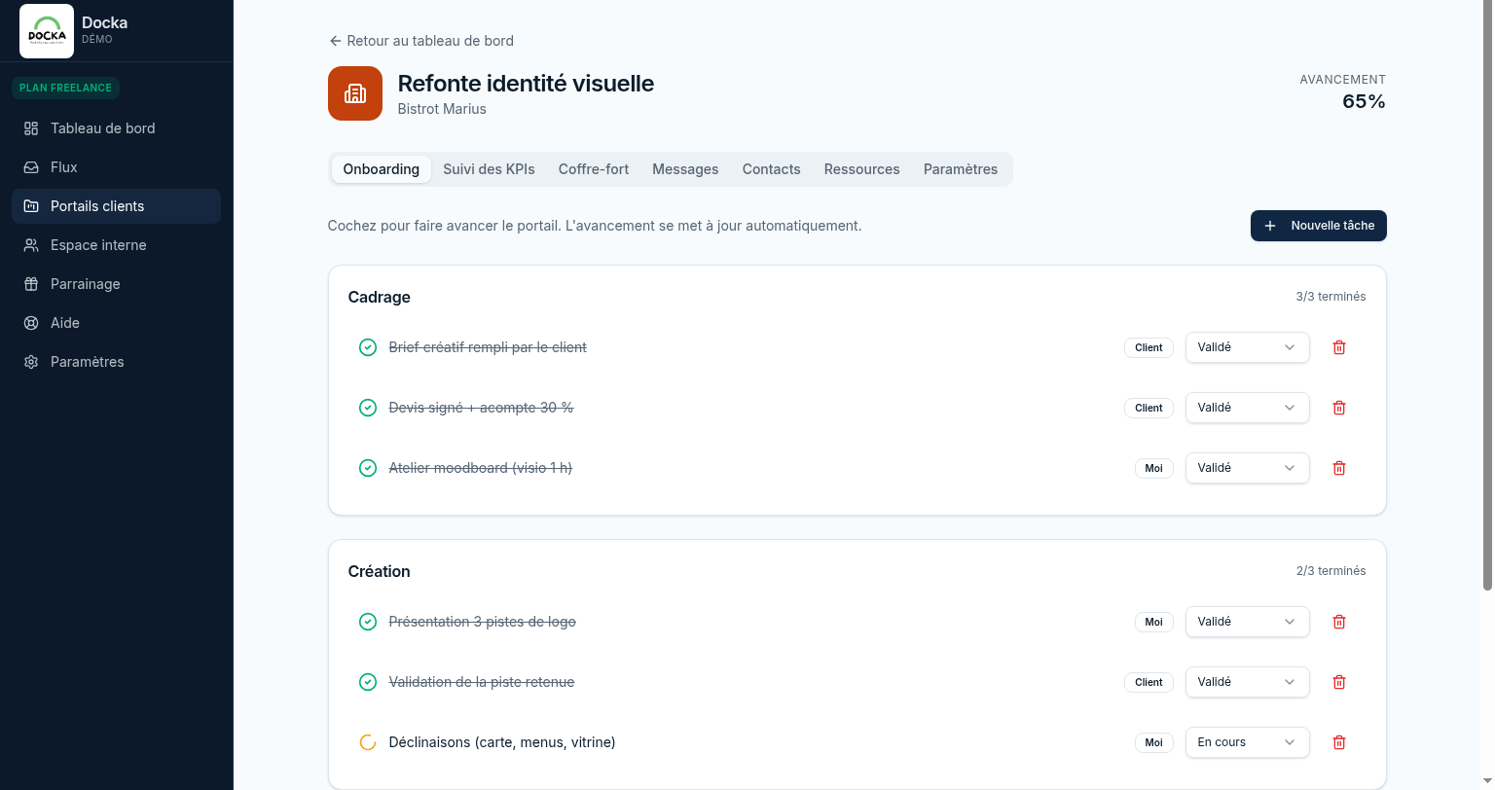Delete the Atelier moodboard task
The width and height of the screenshot is (1495, 790).
coord(1339,468)
